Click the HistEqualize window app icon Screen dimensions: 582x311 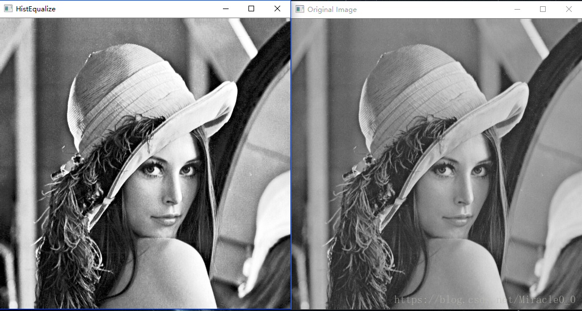coord(8,9)
